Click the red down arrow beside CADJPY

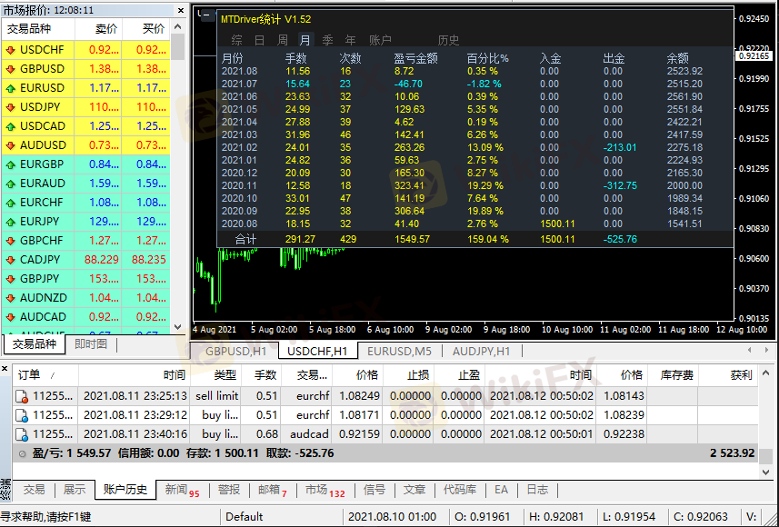click(11, 260)
